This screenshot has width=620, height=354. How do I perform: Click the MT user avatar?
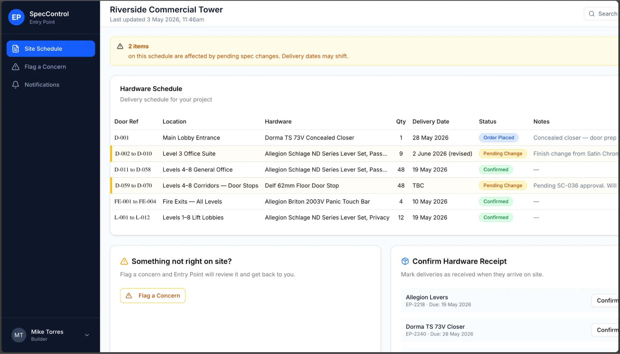click(19, 335)
